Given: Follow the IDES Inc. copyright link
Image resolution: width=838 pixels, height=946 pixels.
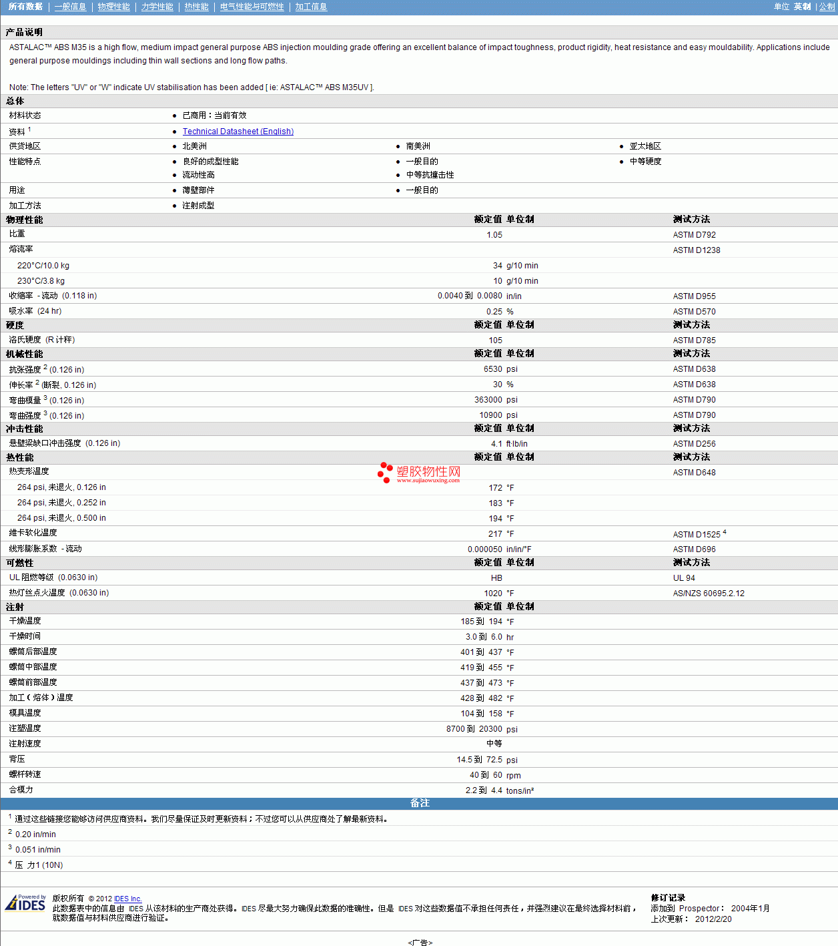Looking at the screenshot, I should click(128, 899).
